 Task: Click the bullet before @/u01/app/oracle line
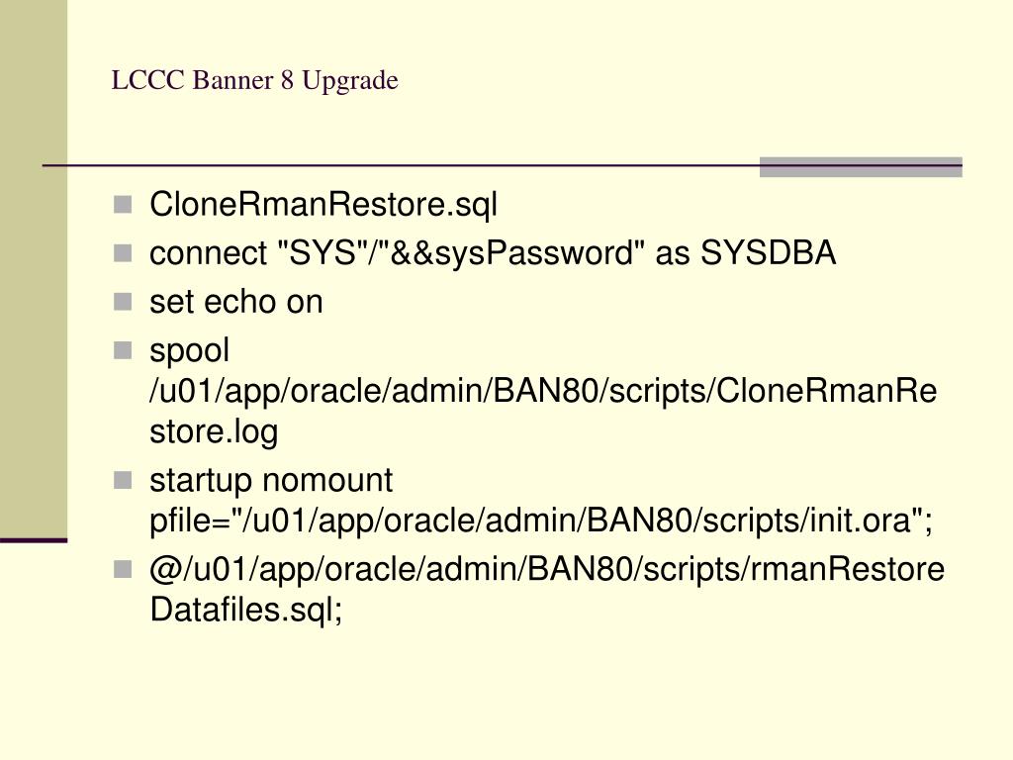point(123,569)
